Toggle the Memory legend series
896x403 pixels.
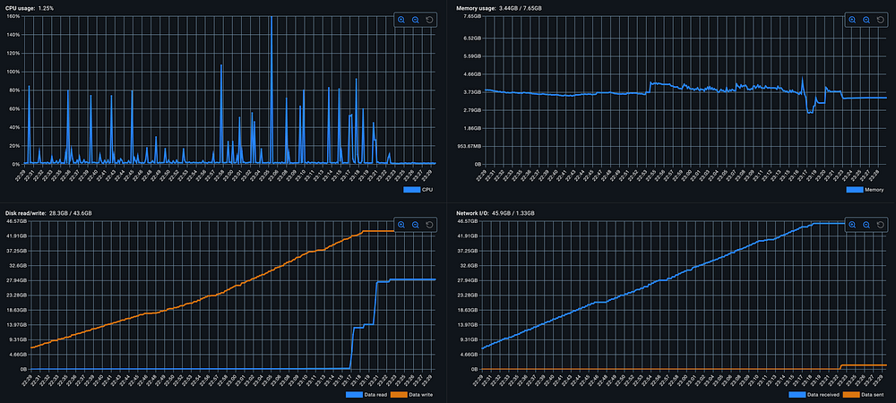pos(865,190)
